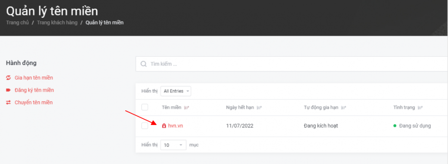Click the magnifier search icon
Viewport: 448px width, 164px height.
pyautogui.click(x=144, y=64)
